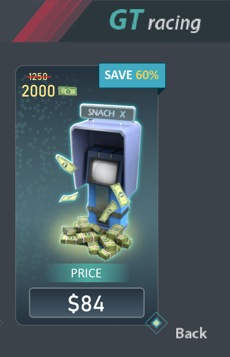Click the bill stuck to the ATM's right side
The image size is (230, 357).
click(120, 194)
